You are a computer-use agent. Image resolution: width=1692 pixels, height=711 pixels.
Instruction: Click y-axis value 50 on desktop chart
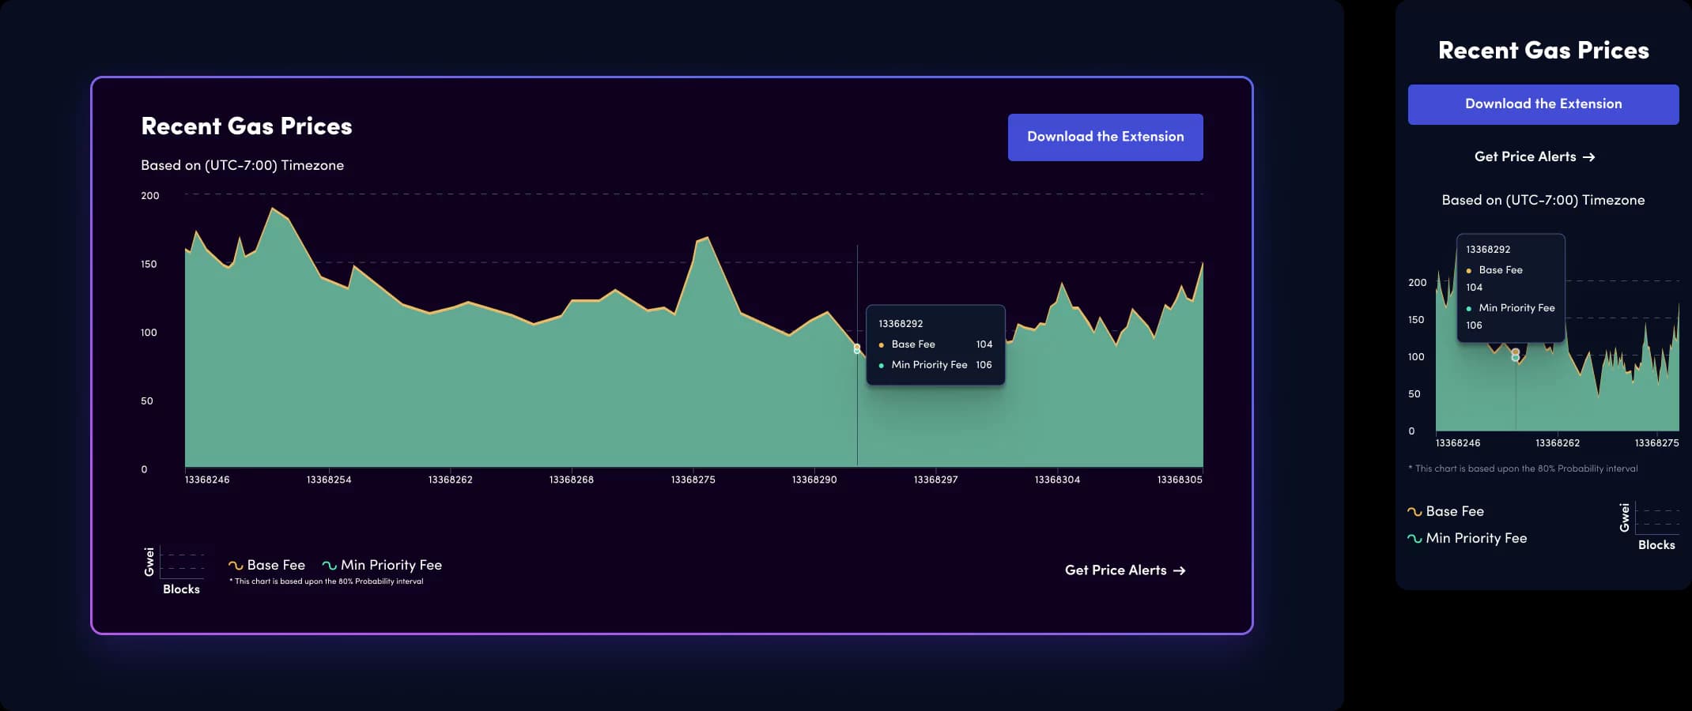(147, 401)
